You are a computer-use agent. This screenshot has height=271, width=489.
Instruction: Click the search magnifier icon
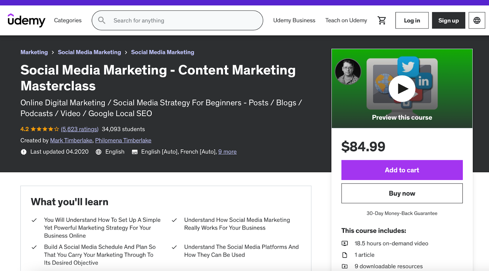[102, 20]
